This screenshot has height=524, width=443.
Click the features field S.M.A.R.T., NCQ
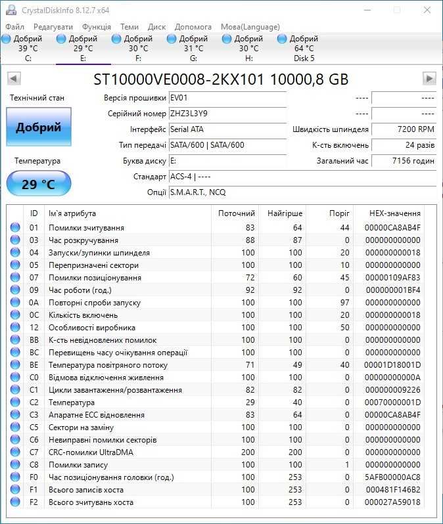pos(302,192)
